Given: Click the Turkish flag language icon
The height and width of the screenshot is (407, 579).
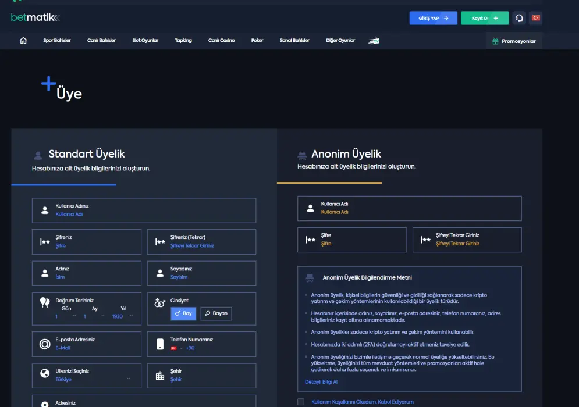Looking at the screenshot, I should [x=536, y=18].
